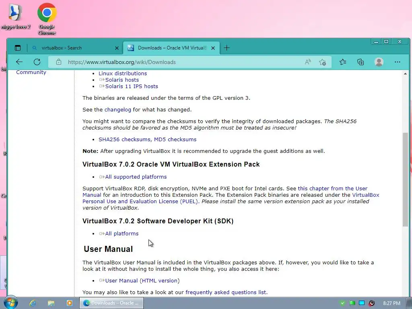Click the Read aloud icon in address bar

click(308, 62)
